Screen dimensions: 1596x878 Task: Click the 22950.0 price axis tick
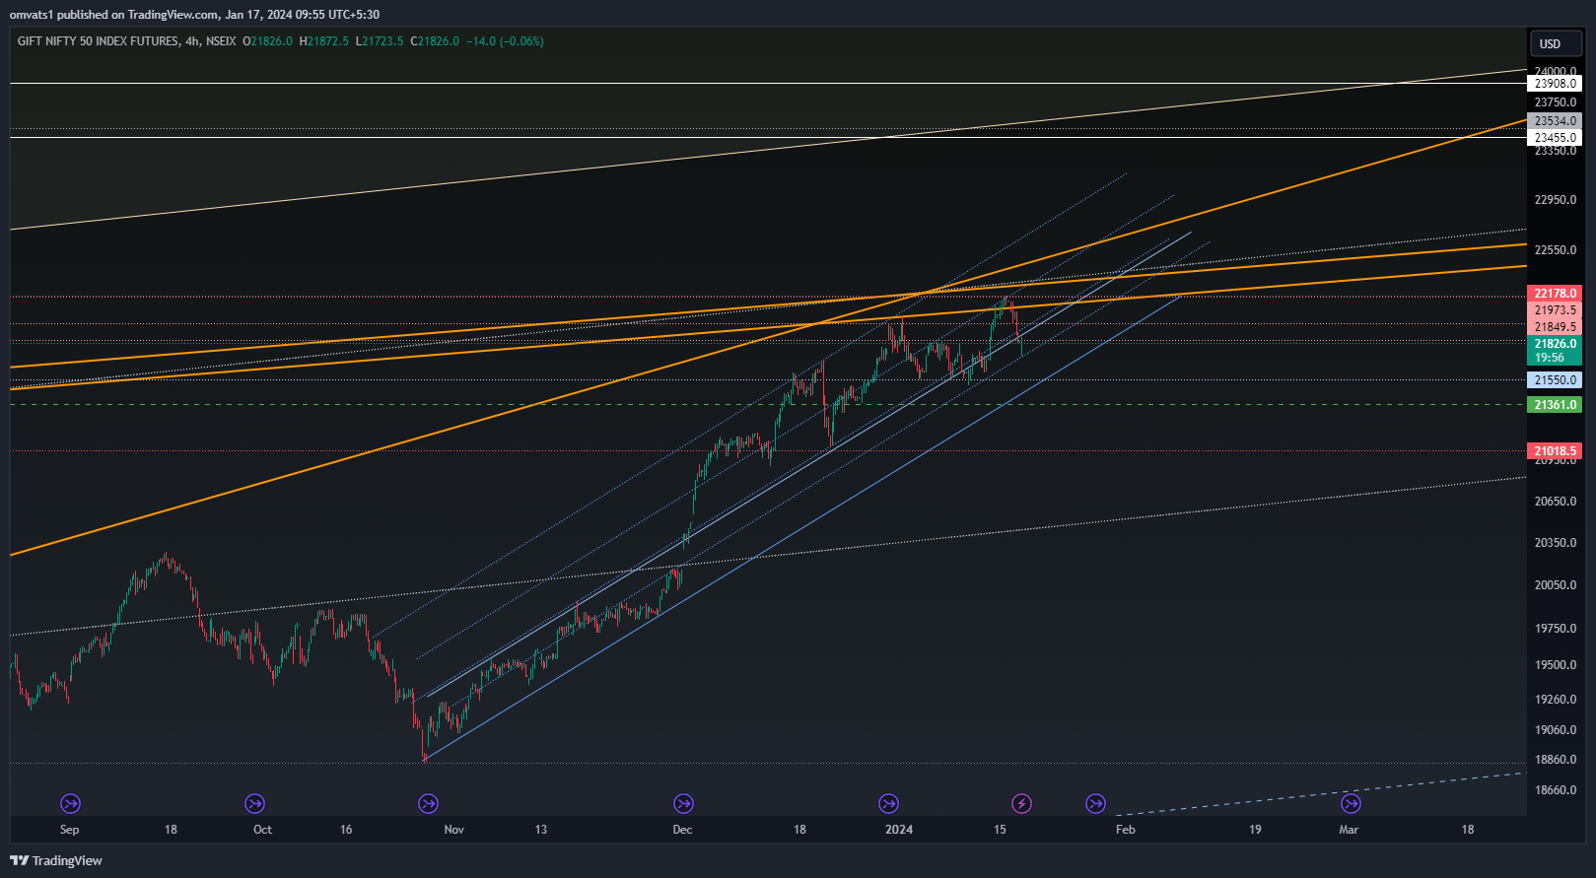pos(1556,200)
